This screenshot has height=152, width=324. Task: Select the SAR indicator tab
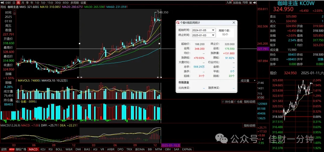pos(176,149)
